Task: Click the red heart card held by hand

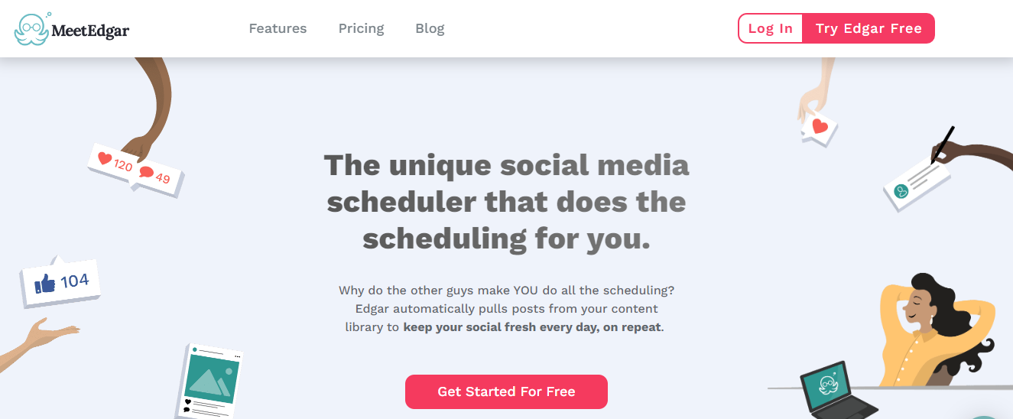Action: coord(820,127)
